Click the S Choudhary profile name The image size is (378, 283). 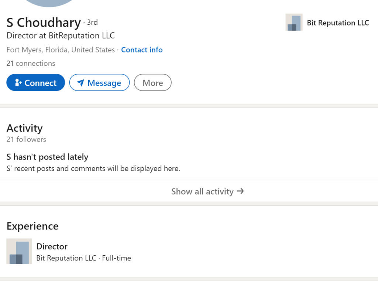[x=44, y=23]
